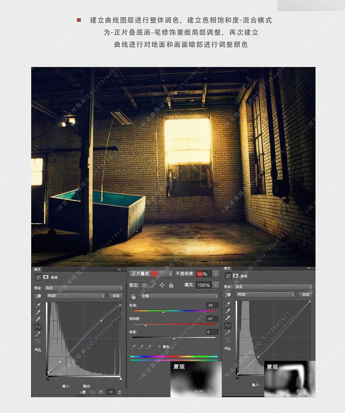Toggle lock all padlock icon
Screen dimensions: 345x413
(x=171, y=285)
